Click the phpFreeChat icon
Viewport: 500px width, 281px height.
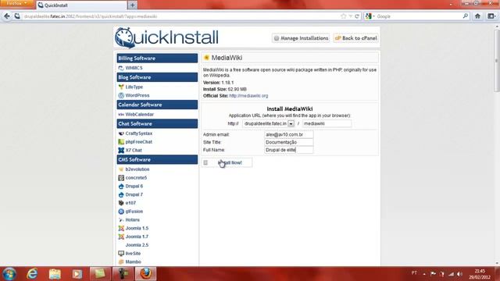tap(121, 142)
